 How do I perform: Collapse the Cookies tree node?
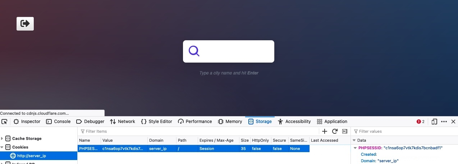coord(2,147)
